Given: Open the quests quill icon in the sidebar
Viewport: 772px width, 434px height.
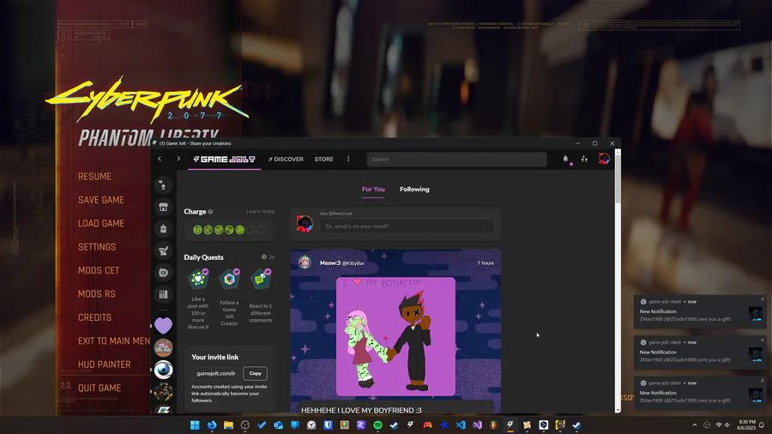Looking at the screenshot, I should click(163, 251).
